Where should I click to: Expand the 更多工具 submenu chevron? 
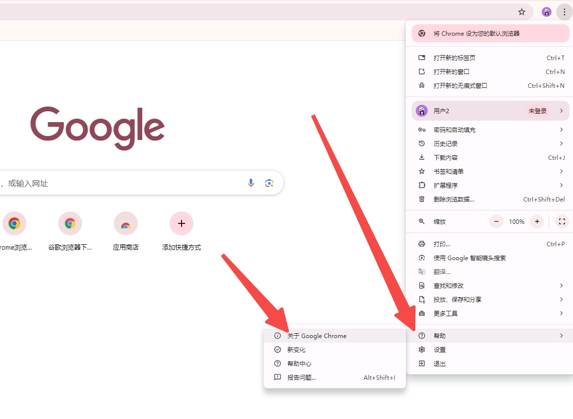tap(562, 313)
